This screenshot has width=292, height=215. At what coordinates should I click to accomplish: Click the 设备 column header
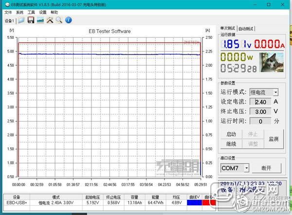(x=17, y=197)
